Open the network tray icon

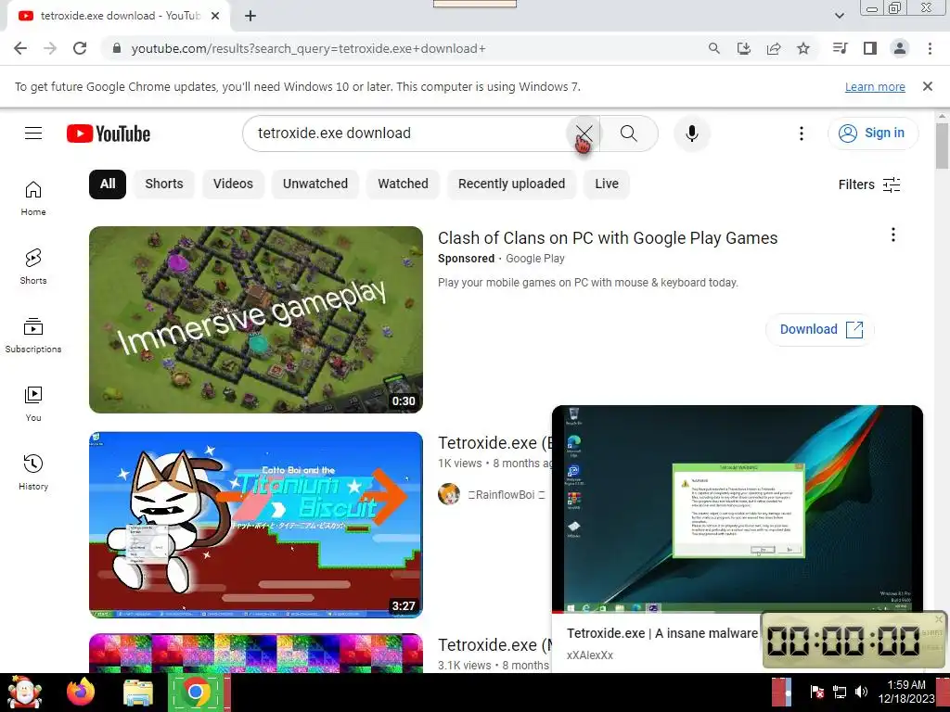[840, 692]
